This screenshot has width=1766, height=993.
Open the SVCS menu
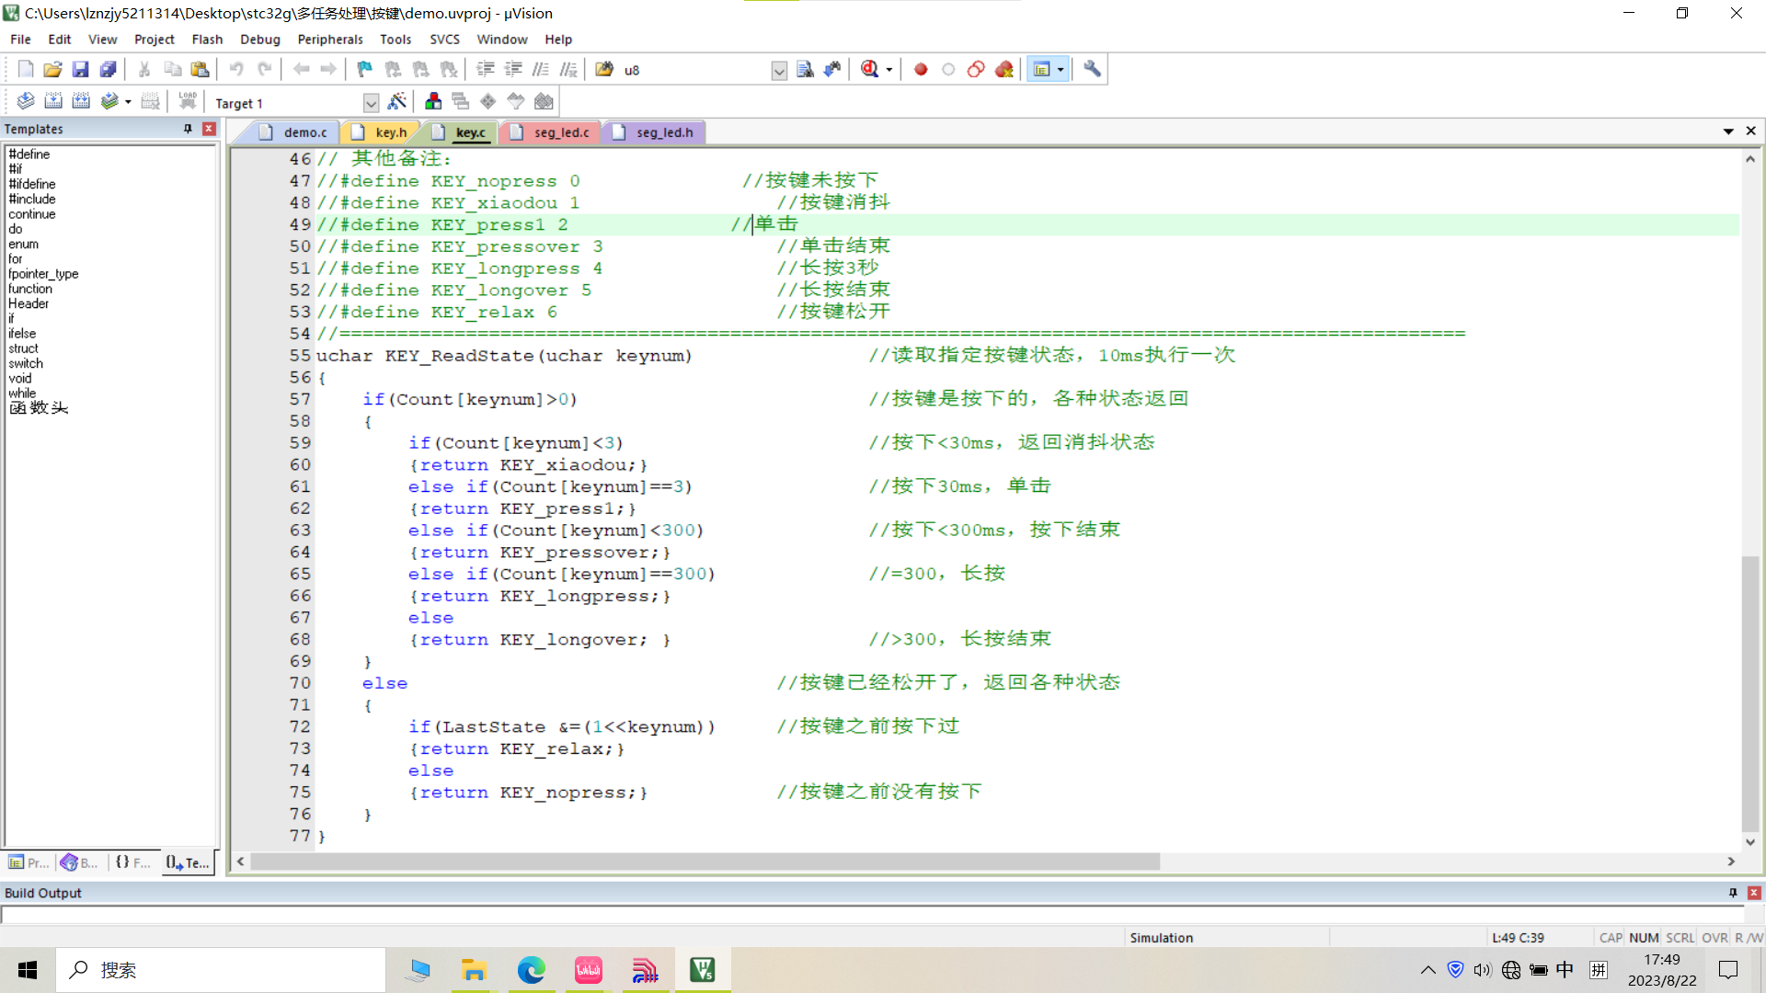click(x=444, y=40)
